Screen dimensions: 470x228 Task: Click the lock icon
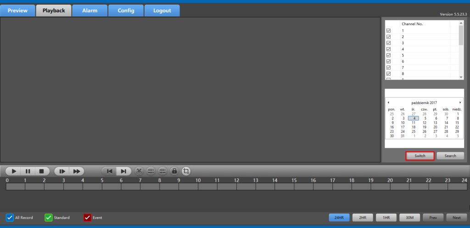coord(174,171)
